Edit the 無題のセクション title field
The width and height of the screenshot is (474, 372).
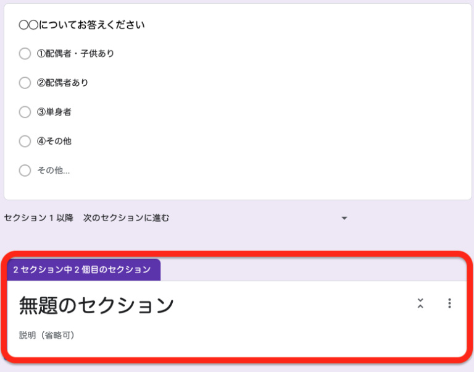pos(96,305)
